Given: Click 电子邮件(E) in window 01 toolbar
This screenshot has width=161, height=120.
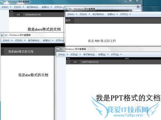Looking at the screenshot, I should tap(98, 14).
